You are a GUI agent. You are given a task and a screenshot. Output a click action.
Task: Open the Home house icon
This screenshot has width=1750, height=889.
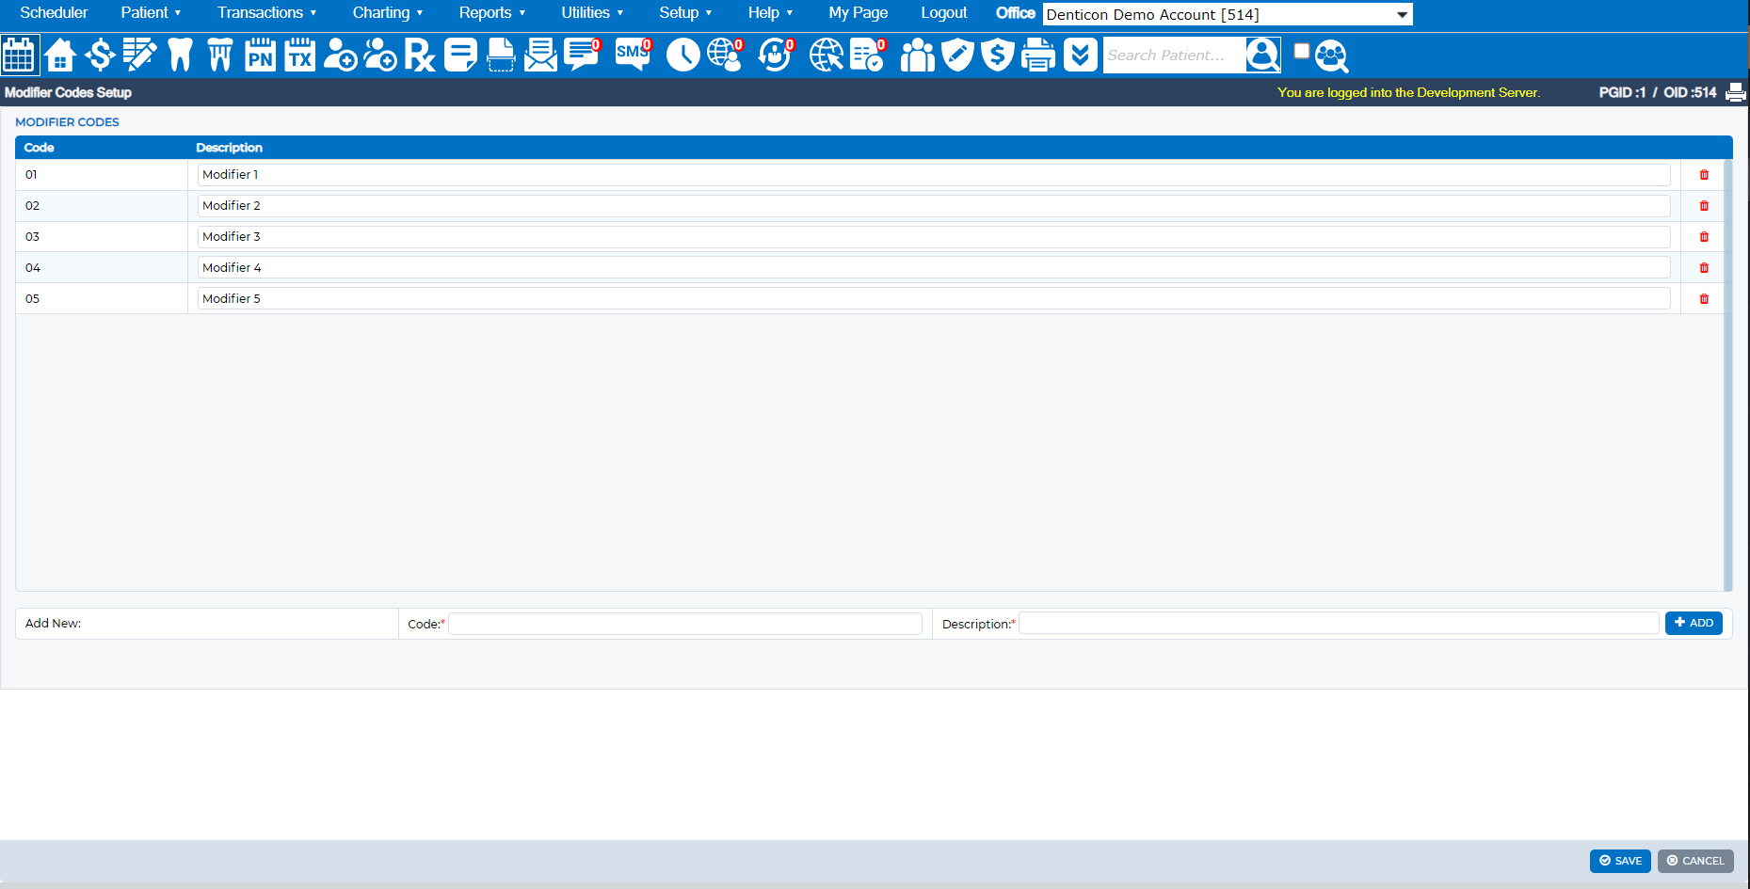pos(60,55)
